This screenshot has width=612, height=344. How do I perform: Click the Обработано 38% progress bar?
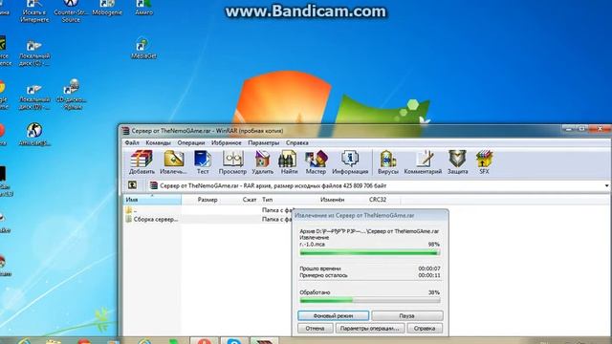coord(370,300)
